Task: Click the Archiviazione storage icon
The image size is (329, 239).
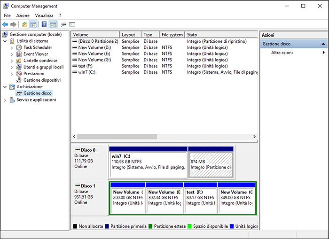Action: click(x=12, y=86)
